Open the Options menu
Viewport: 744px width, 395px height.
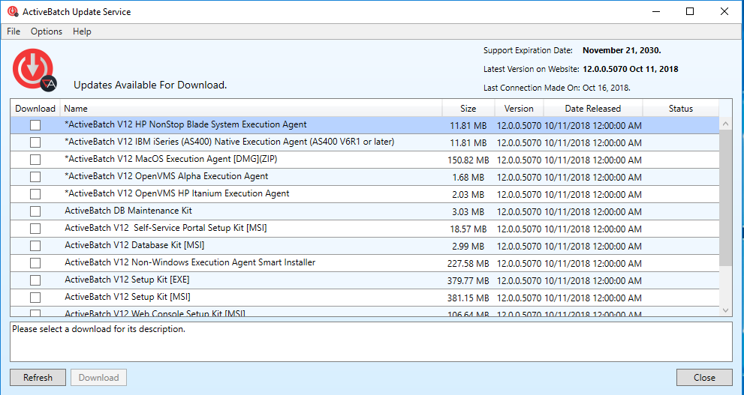[x=47, y=31]
